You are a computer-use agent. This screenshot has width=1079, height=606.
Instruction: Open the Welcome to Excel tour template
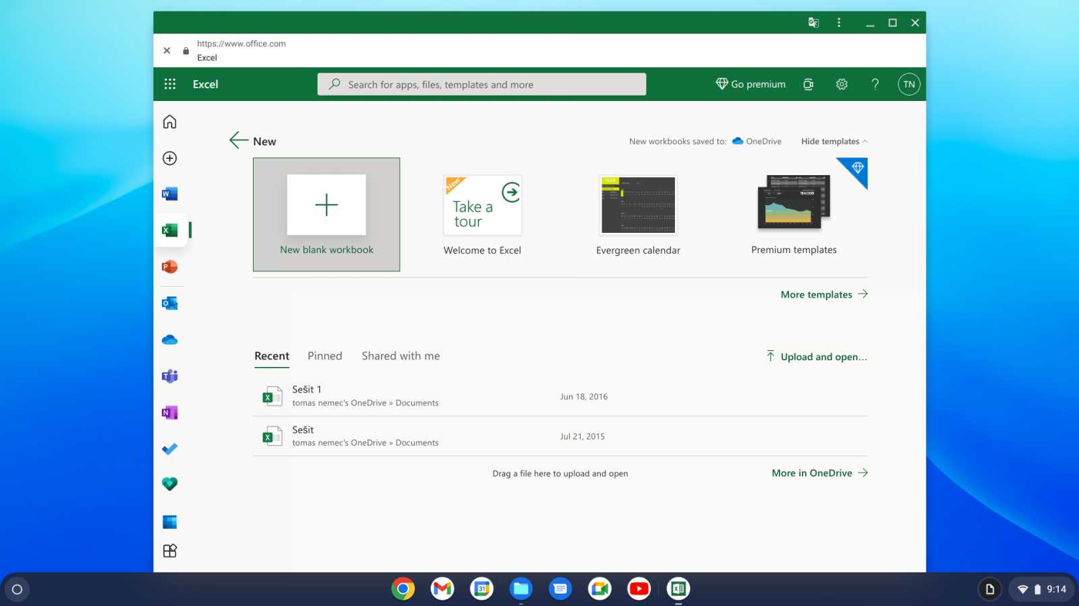coord(482,214)
